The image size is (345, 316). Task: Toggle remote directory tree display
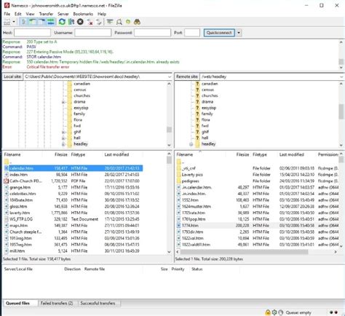point(41,22)
